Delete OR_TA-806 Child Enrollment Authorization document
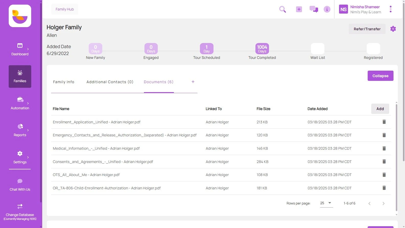The image size is (405, 228). coord(384,188)
